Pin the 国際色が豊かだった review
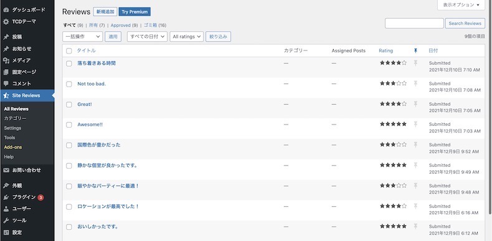 click(x=415, y=144)
